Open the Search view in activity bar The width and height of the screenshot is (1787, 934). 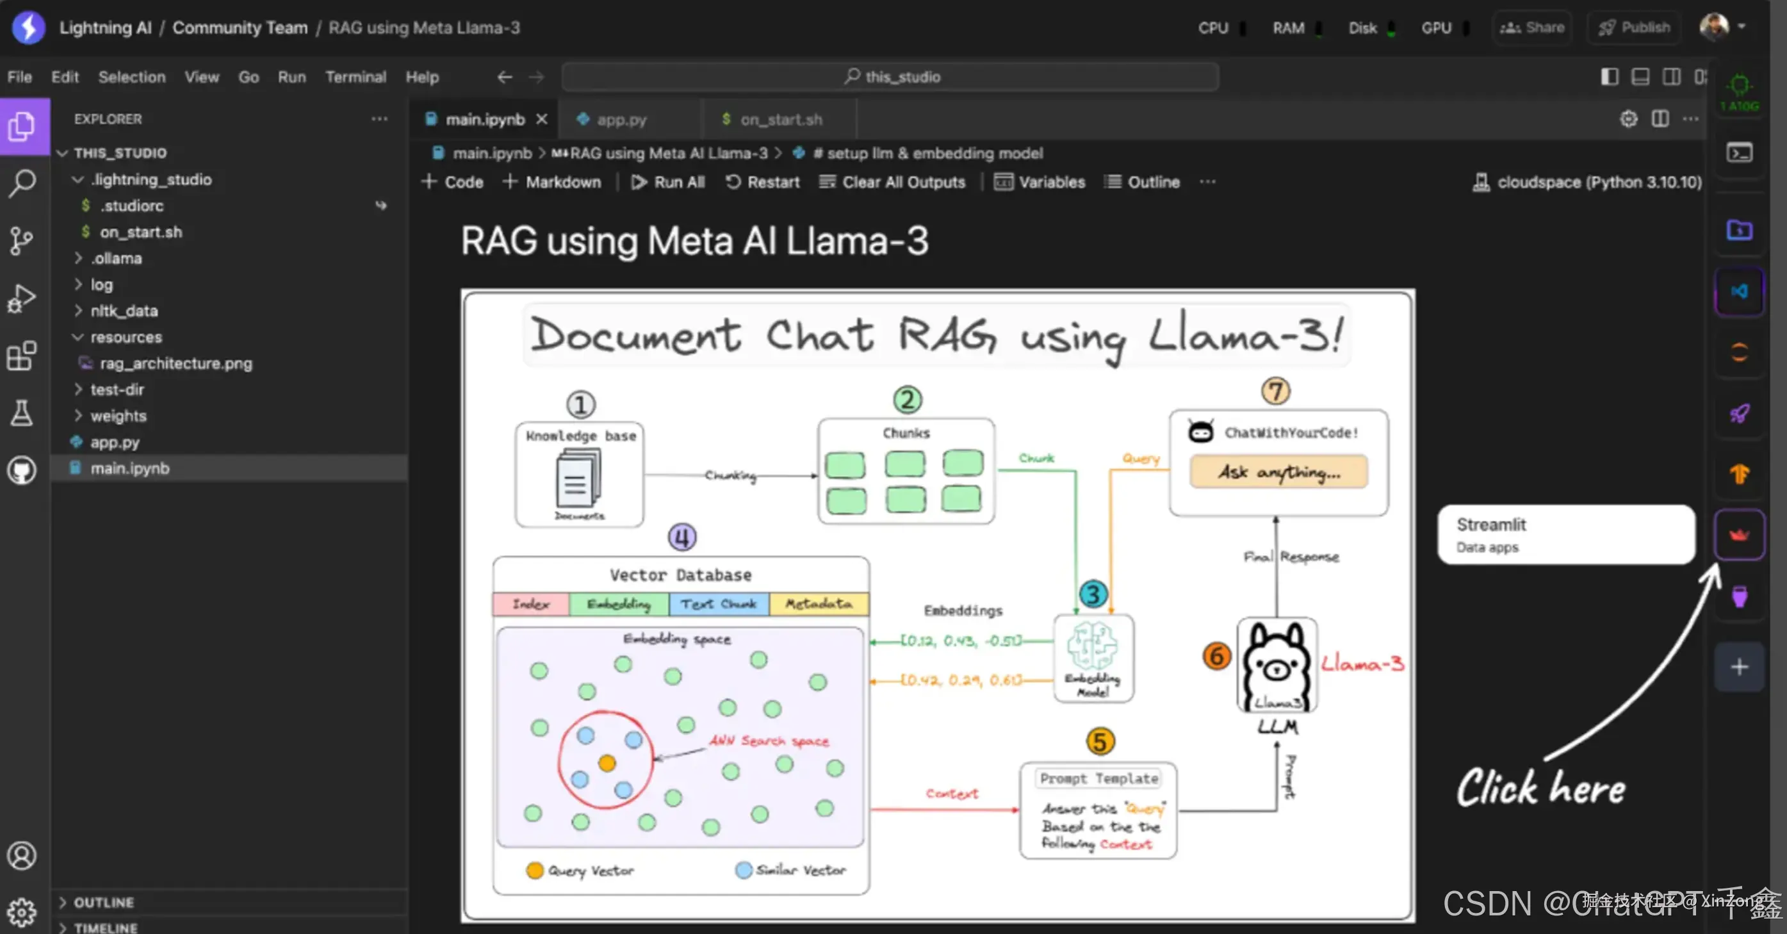(x=23, y=183)
